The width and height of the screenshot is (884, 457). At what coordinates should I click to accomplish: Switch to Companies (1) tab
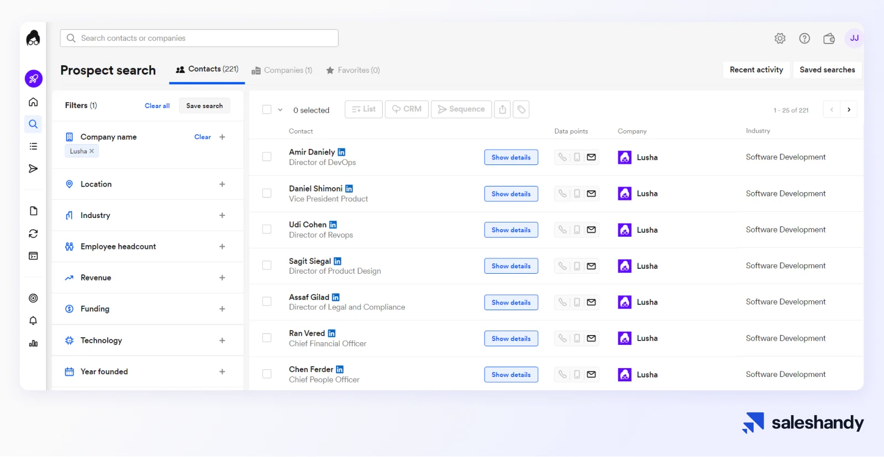click(x=282, y=70)
